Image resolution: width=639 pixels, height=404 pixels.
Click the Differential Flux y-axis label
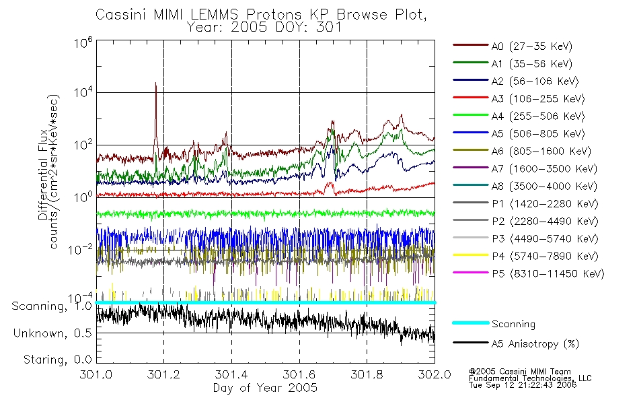point(43,174)
